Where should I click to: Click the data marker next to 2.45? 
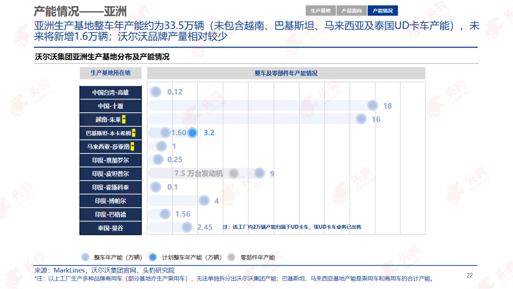pos(187,227)
